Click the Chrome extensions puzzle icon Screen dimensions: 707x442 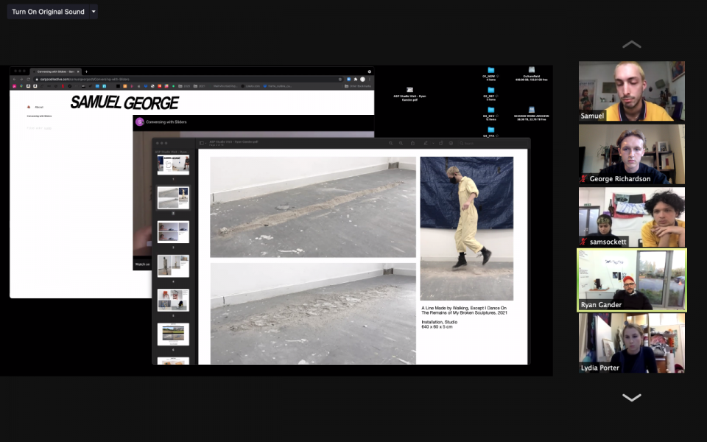tap(355, 80)
